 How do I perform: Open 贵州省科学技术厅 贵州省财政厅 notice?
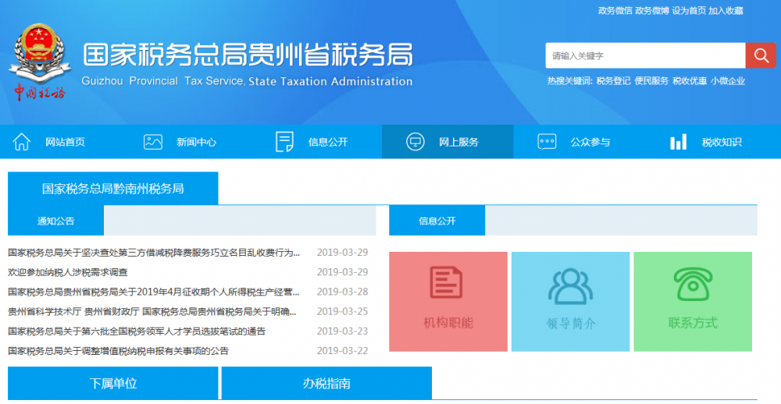click(x=152, y=312)
